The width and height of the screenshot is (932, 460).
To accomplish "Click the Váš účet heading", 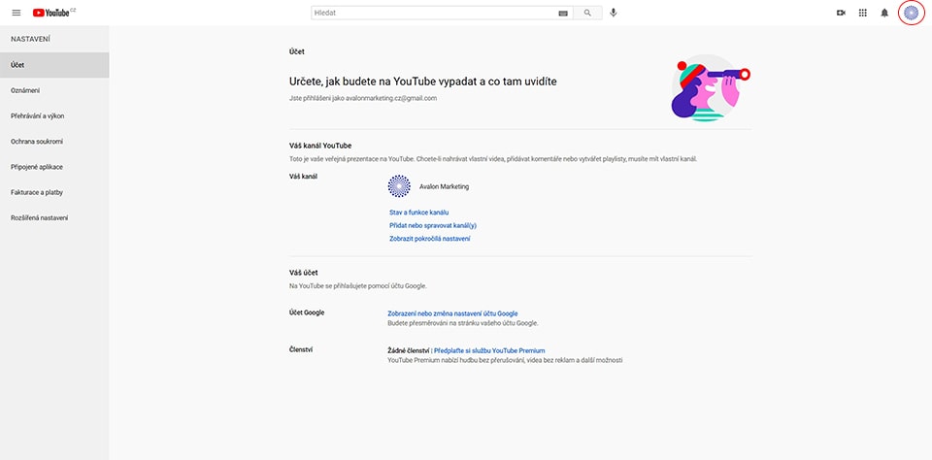I will tap(303, 272).
